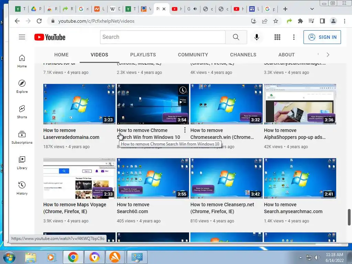Open How to remove Chromesearch.win title link
The width and height of the screenshot is (352, 264).
[222, 134]
